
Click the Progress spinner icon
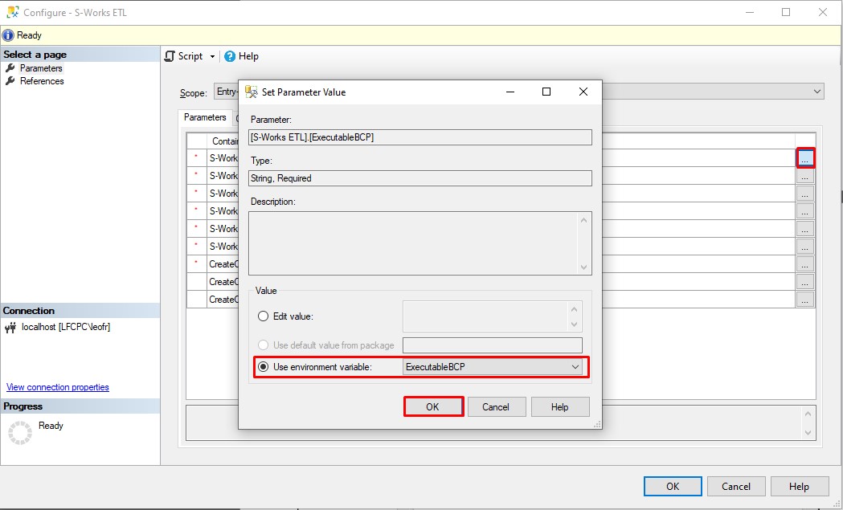pyautogui.click(x=20, y=433)
